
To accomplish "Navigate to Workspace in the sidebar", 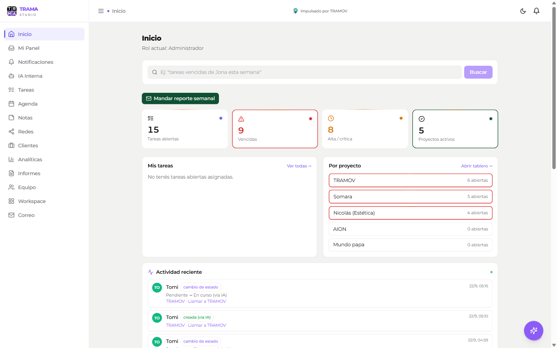I will tap(44, 201).
